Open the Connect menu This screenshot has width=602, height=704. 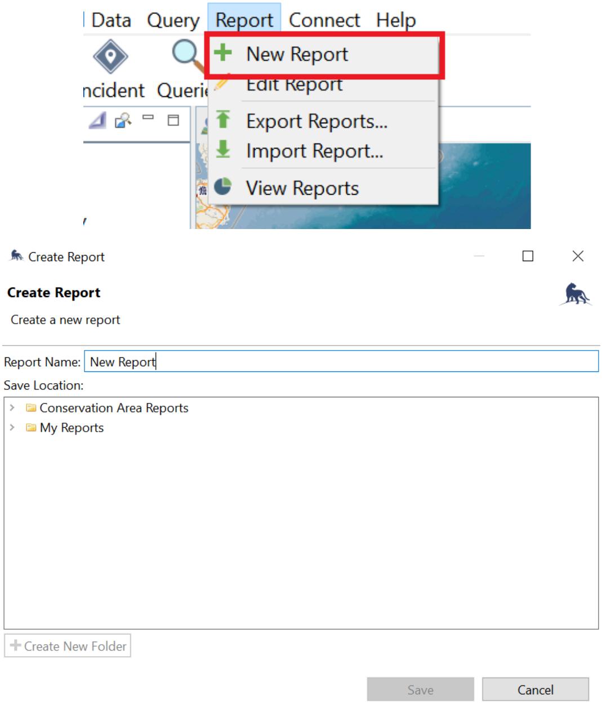pos(324,20)
